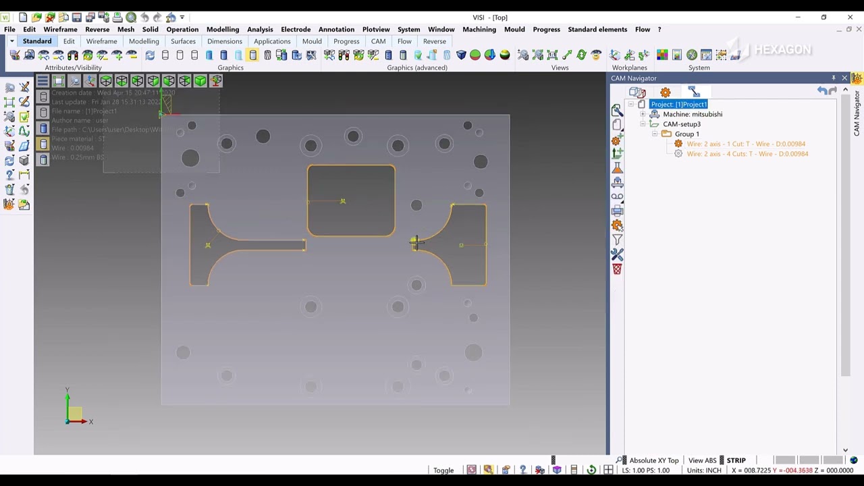Open the question mark help menu
Screen dimensions: 864x486
click(x=659, y=30)
